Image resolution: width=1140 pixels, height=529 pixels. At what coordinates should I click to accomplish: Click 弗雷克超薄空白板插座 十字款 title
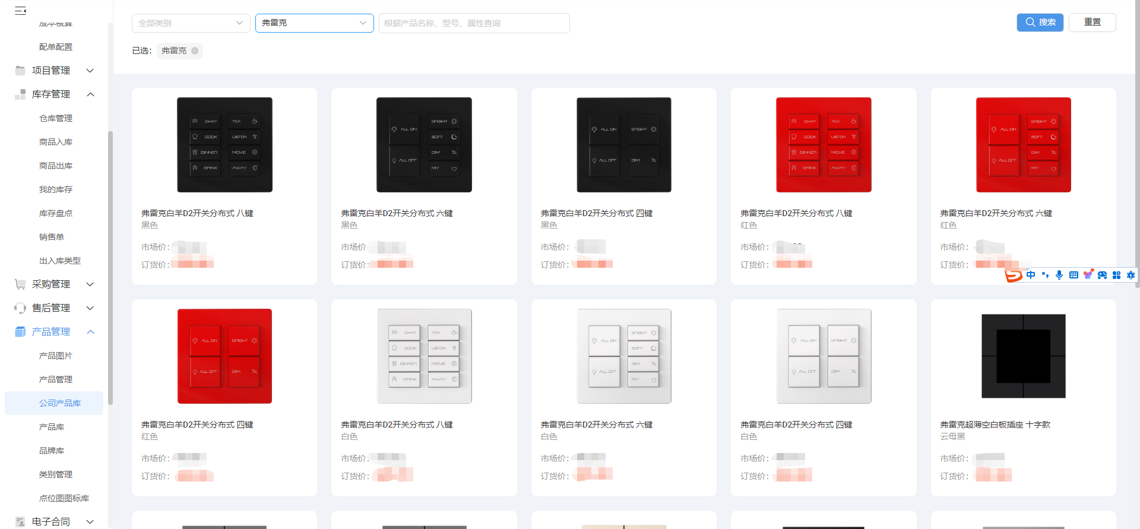[x=996, y=425]
